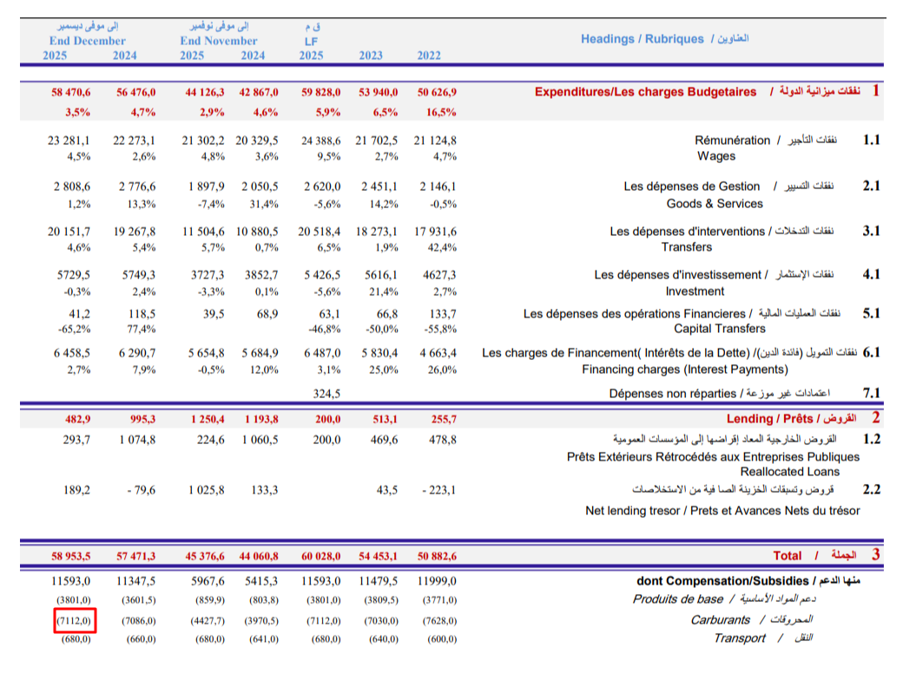This screenshot has width=903, height=673.
Task: Click the 'Rémunération' row label
Action: (x=732, y=140)
